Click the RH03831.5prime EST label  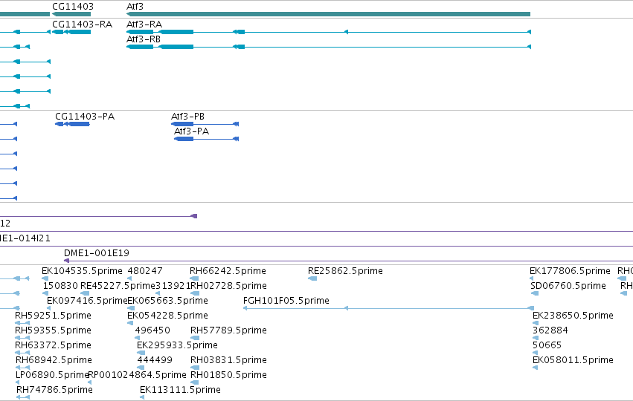coord(228,360)
